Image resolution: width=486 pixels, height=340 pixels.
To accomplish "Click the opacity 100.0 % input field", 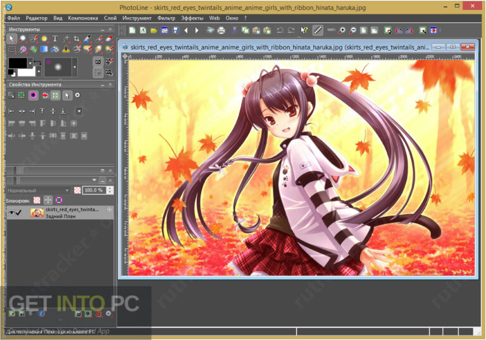I will point(94,190).
